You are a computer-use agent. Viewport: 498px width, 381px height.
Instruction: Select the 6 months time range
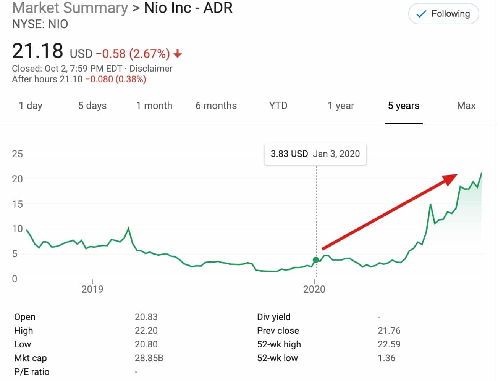click(216, 106)
